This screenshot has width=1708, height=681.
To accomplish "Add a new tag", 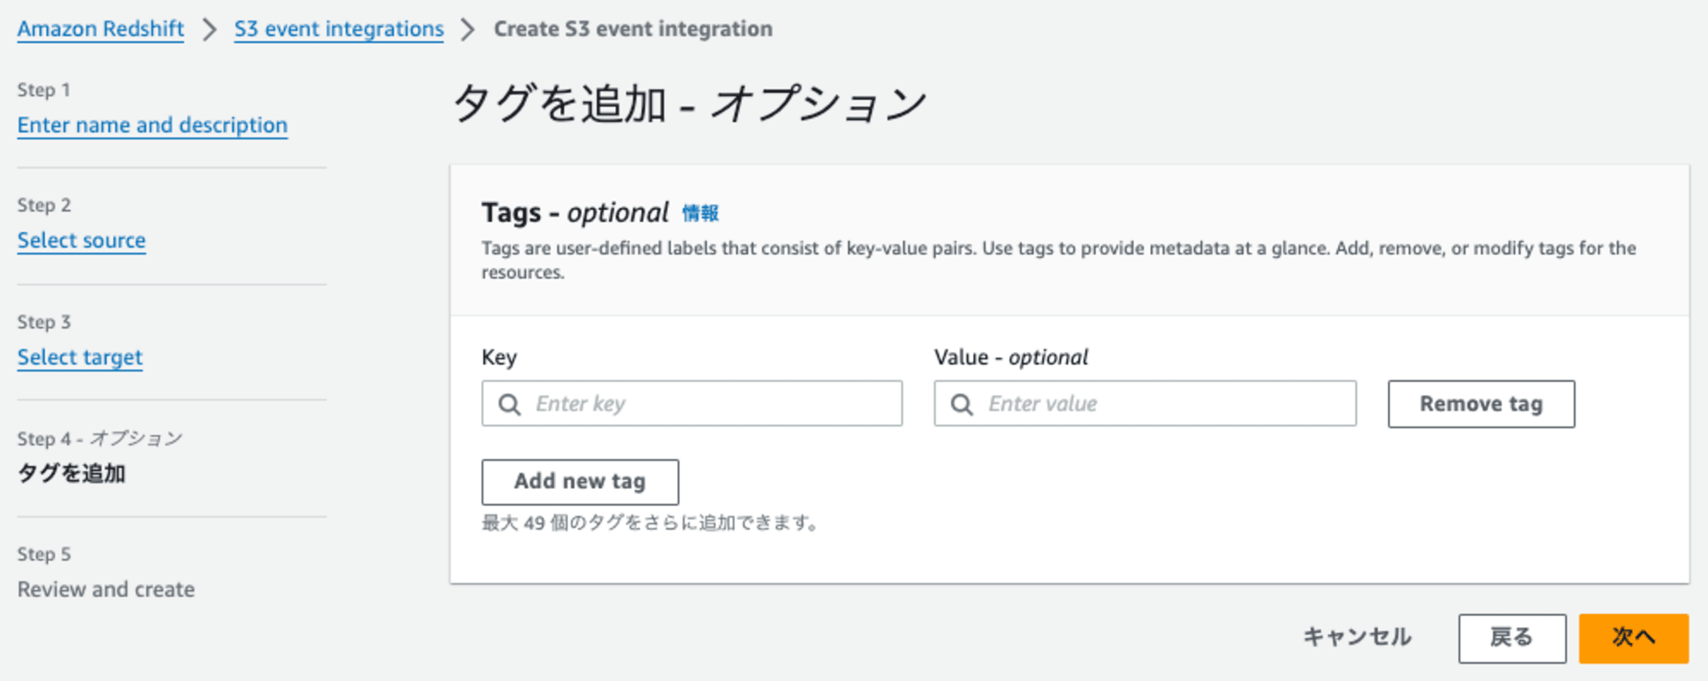I will (580, 482).
